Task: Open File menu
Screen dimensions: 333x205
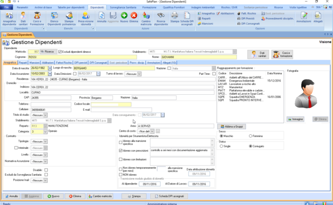Action: (6, 7)
